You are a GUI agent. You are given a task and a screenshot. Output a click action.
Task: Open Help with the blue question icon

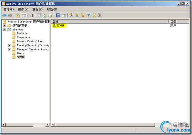[x=58, y=15]
